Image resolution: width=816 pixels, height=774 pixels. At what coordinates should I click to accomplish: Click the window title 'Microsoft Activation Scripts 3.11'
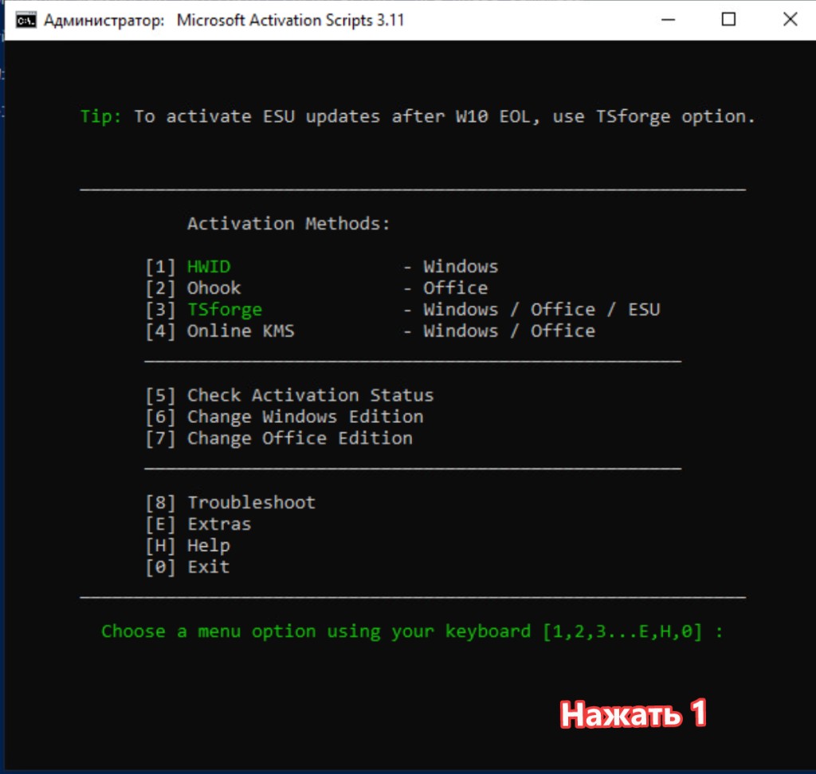[x=290, y=20]
